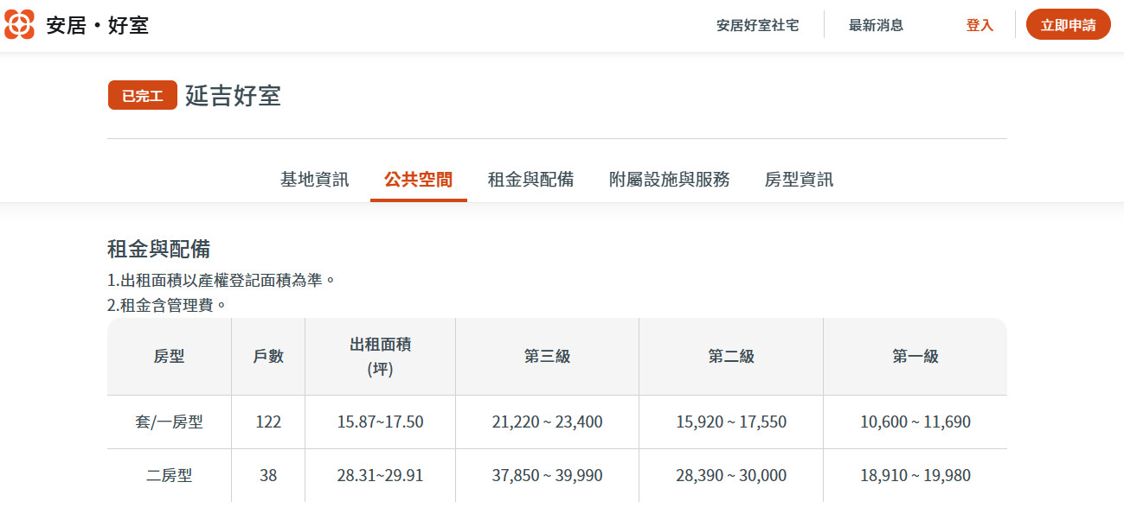
Task: Click the 安居好室 logo icon
Action: [20, 25]
